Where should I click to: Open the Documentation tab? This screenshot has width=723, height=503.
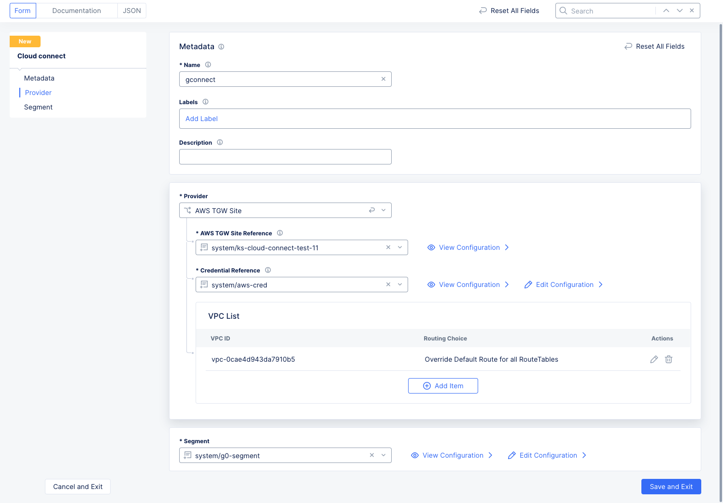tap(76, 10)
